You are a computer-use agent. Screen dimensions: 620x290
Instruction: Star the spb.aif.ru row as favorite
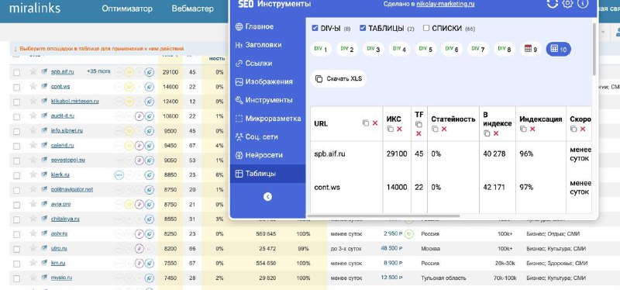coord(33,71)
